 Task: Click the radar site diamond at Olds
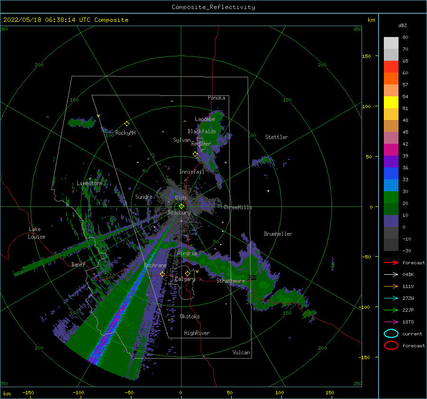pos(181,206)
